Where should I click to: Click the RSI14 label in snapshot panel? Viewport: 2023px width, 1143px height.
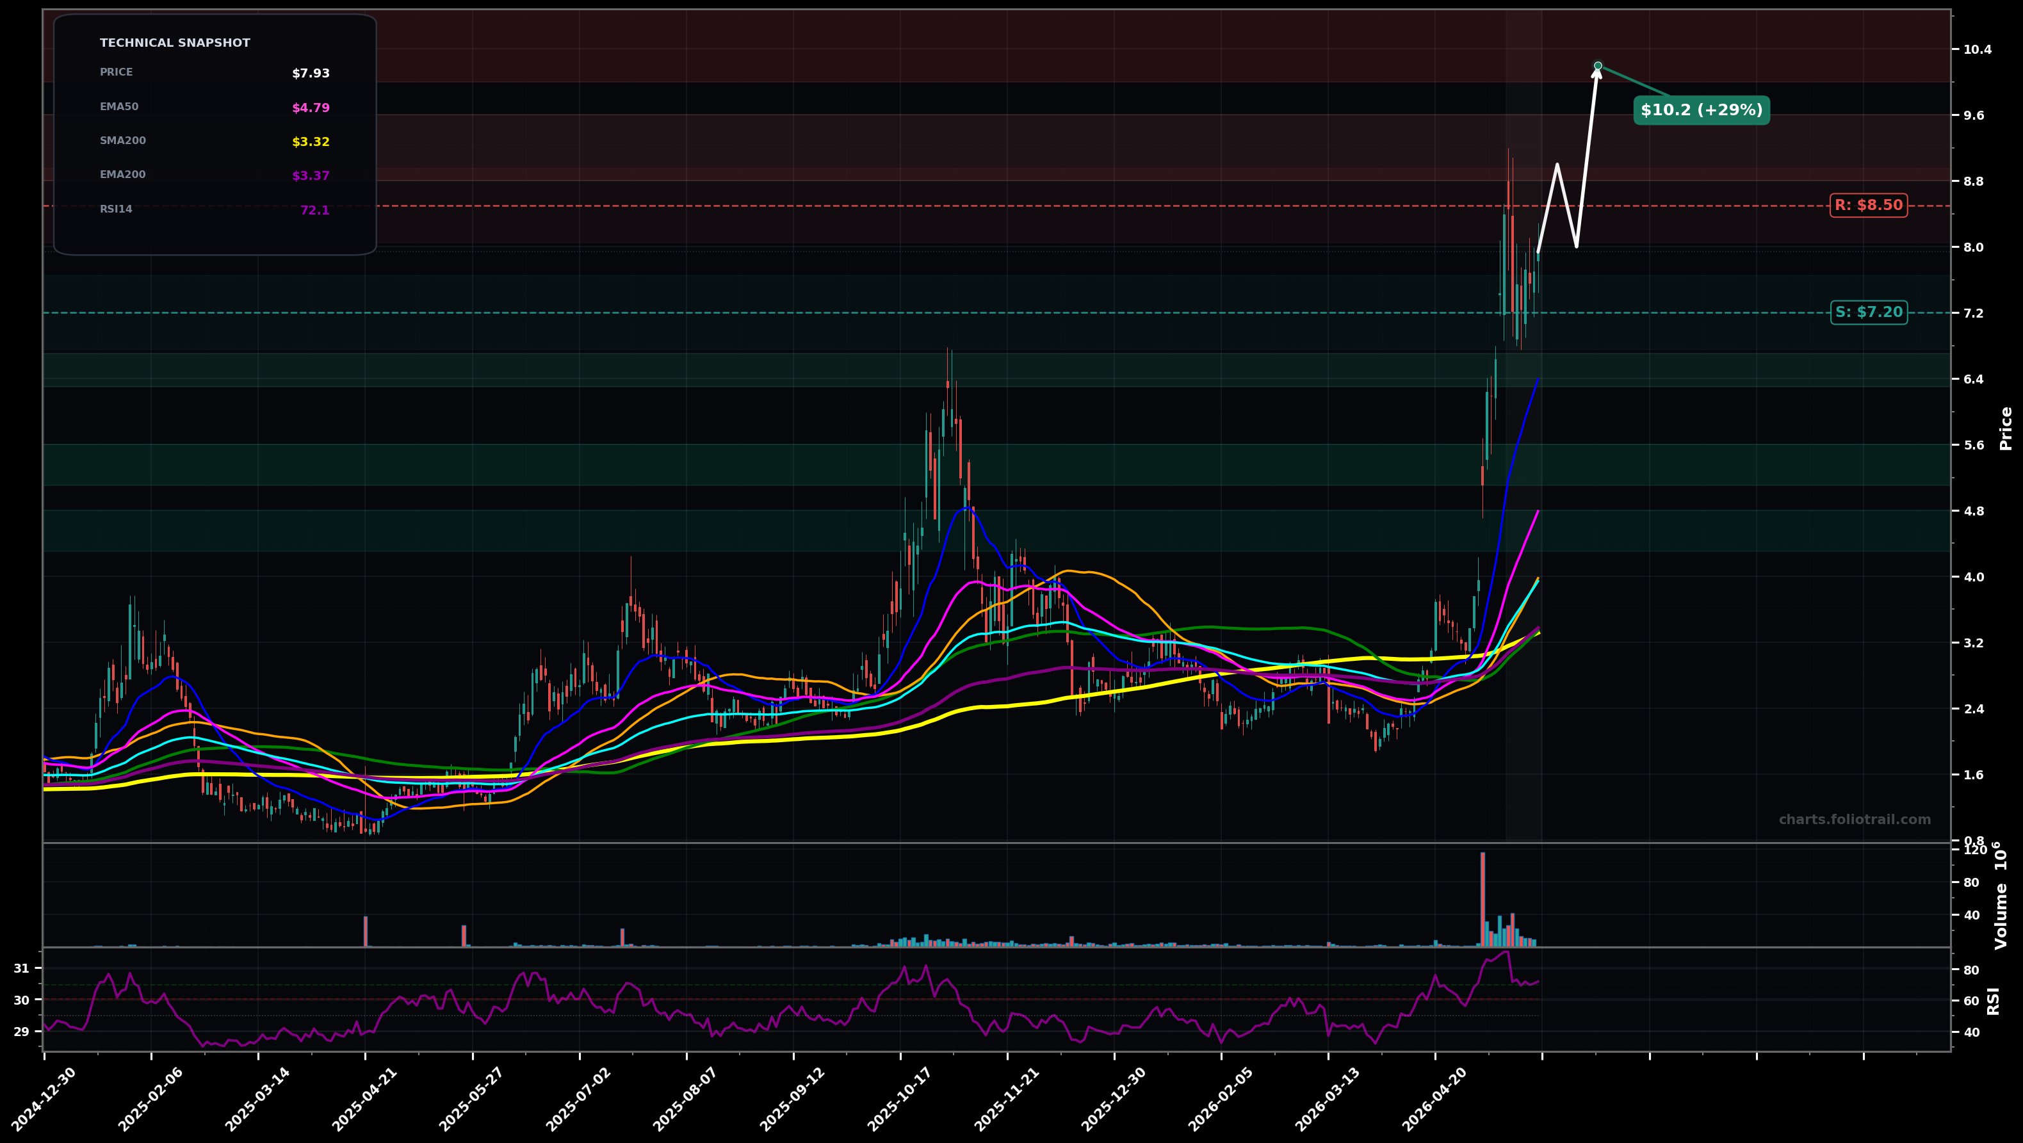click(x=116, y=209)
